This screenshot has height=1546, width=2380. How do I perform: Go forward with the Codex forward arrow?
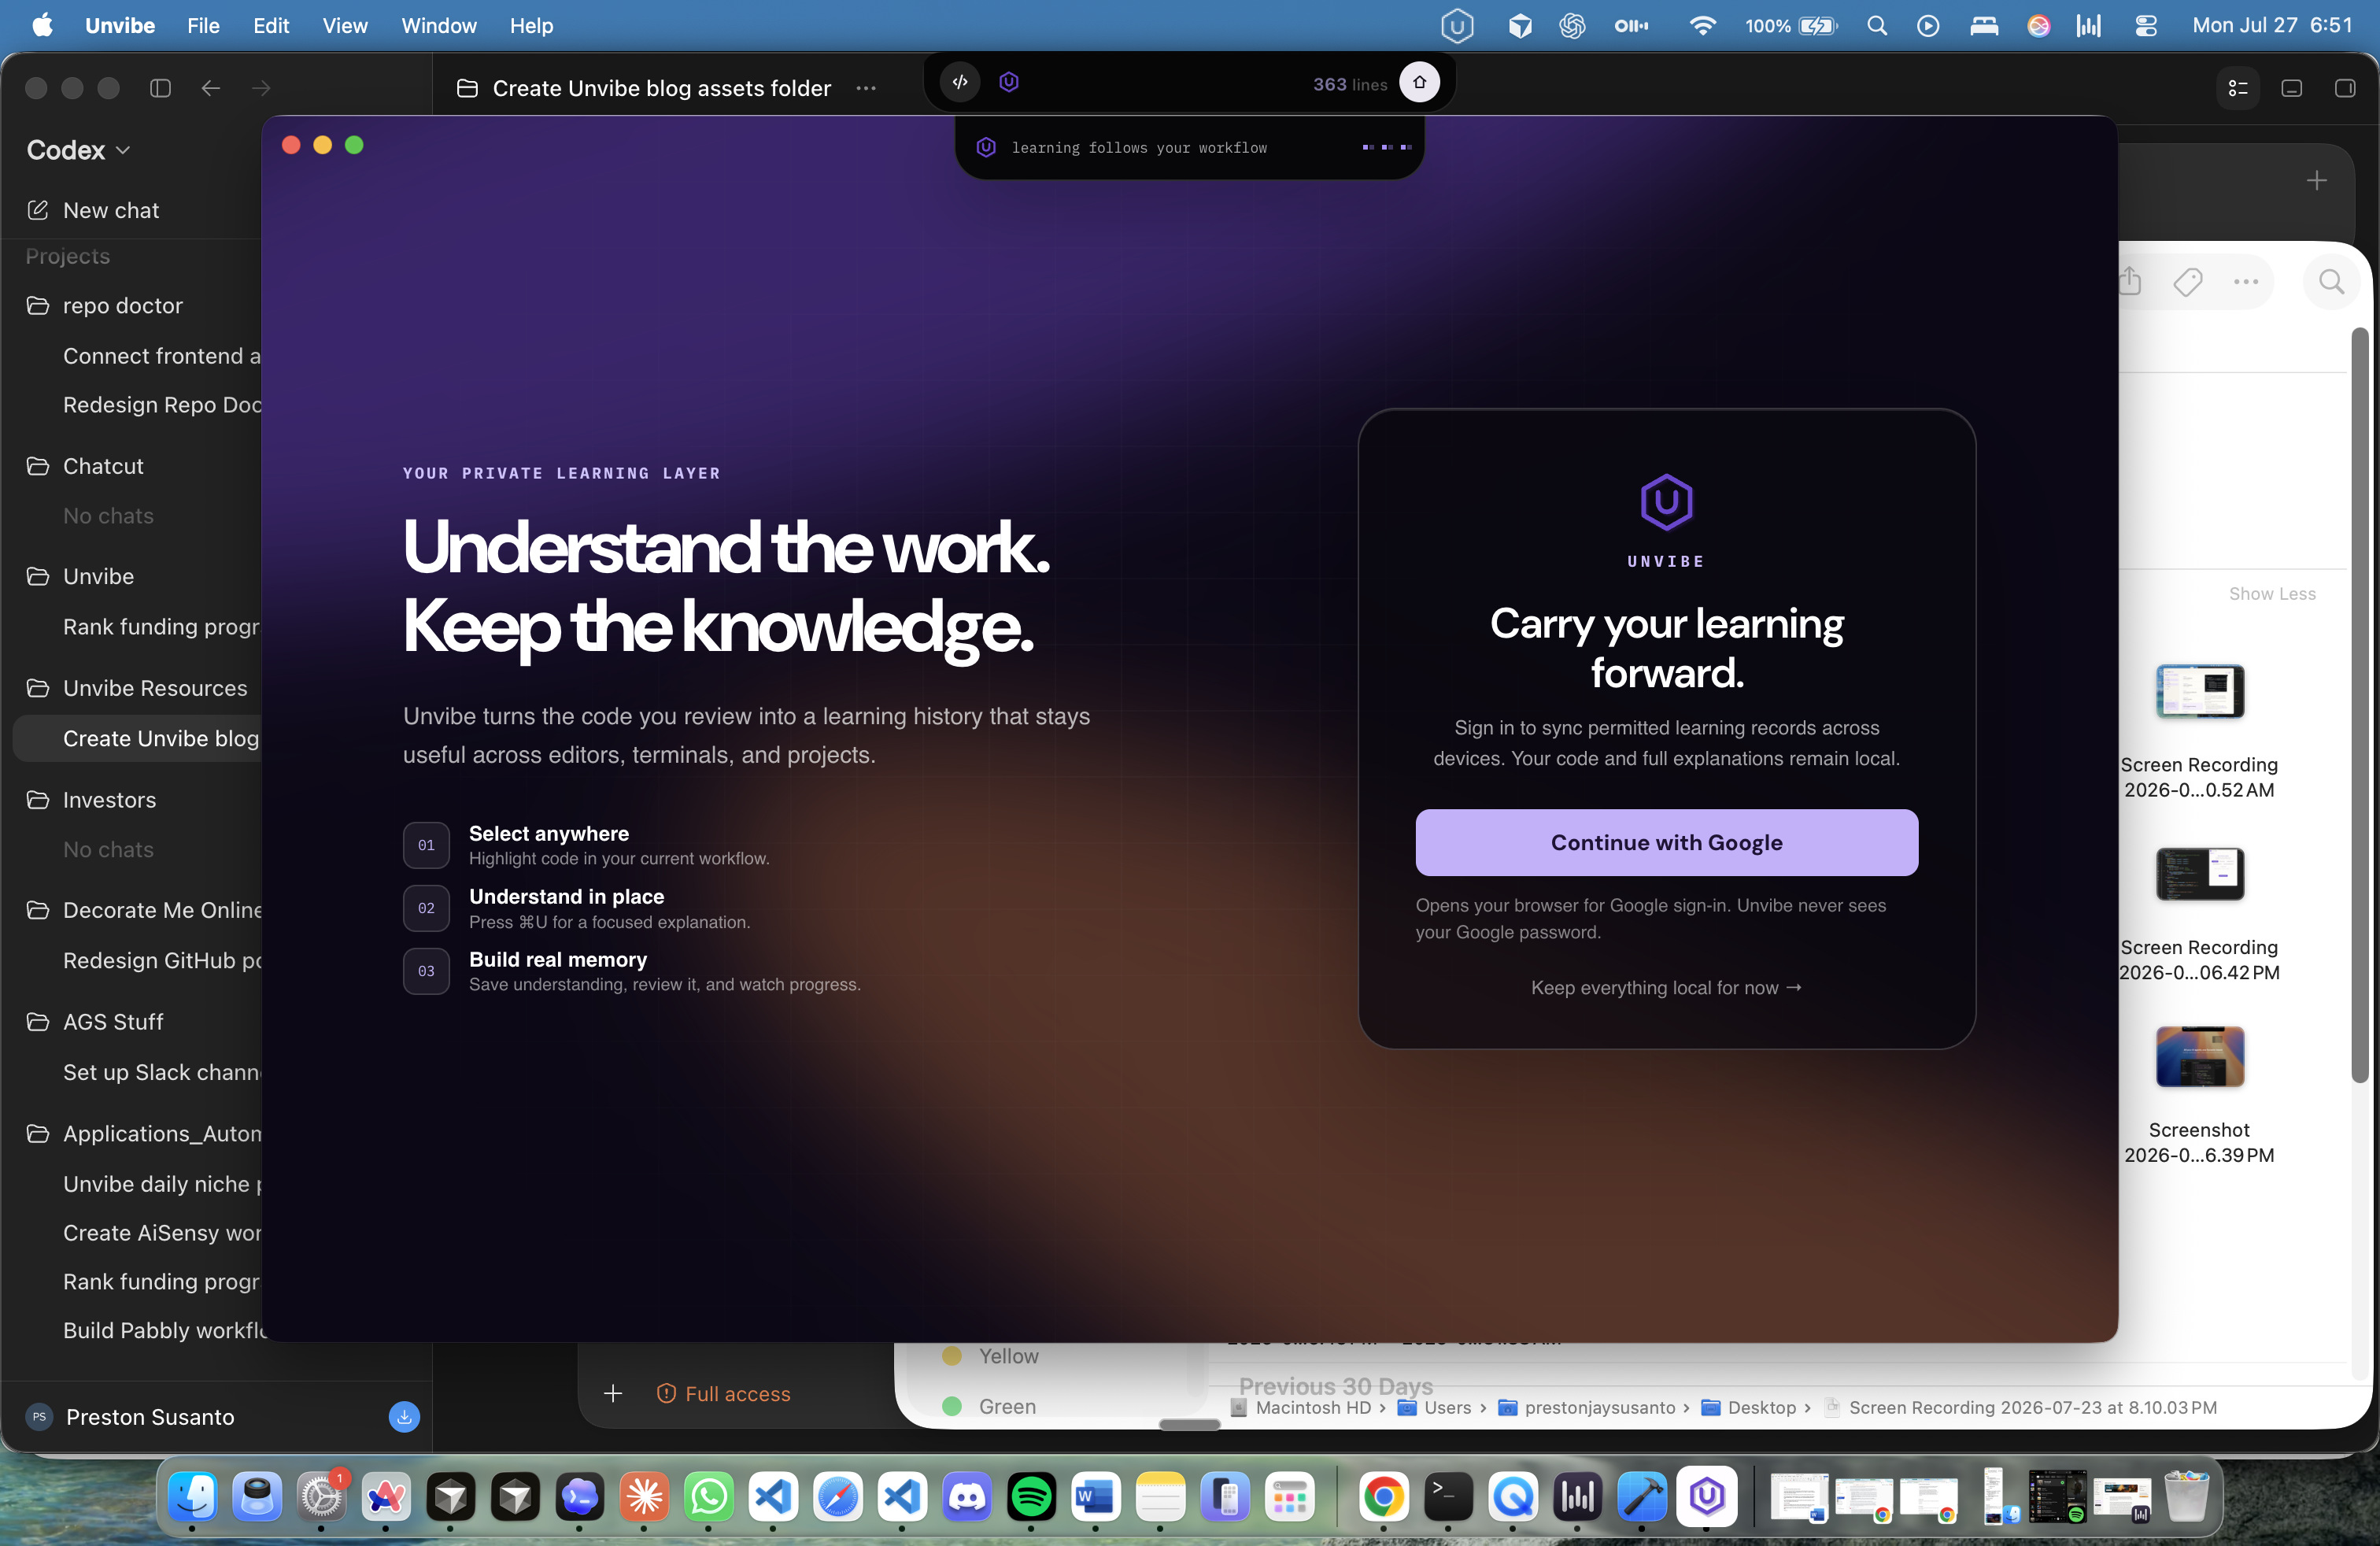point(261,88)
